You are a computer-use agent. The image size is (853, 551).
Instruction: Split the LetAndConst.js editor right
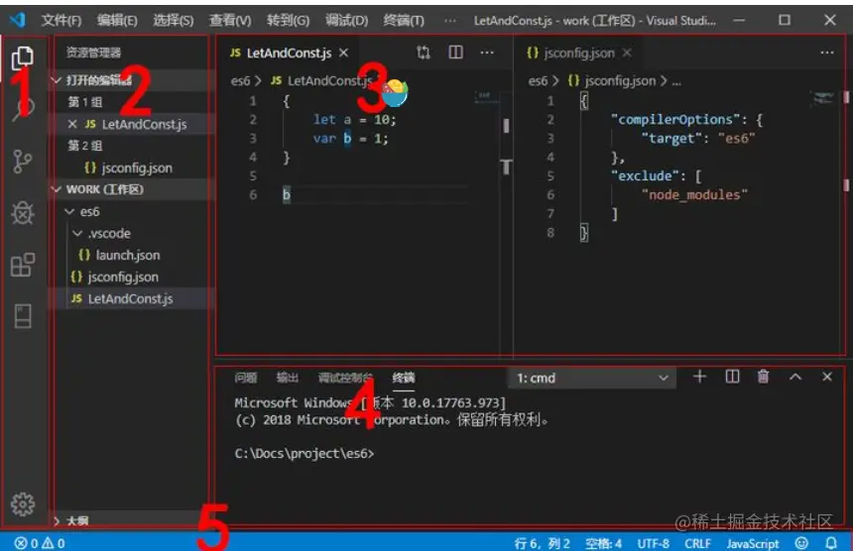click(455, 53)
